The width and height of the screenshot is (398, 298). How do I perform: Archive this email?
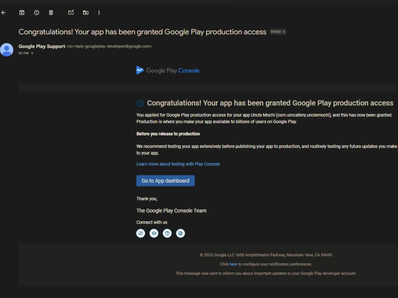pos(22,12)
